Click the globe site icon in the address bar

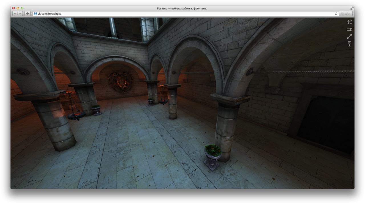point(35,13)
